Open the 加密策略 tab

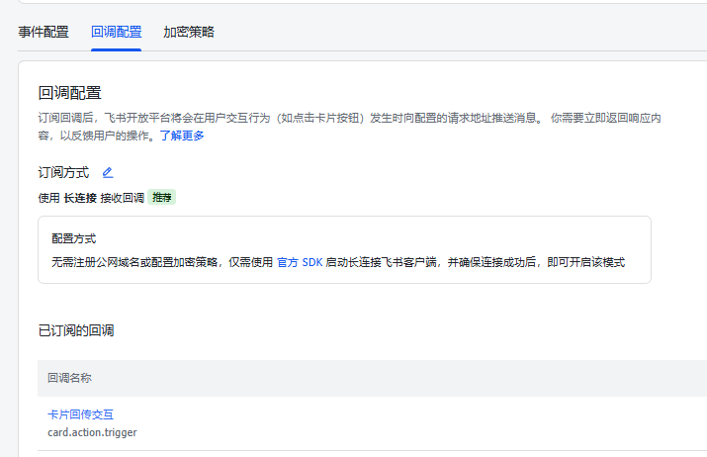click(189, 32)
